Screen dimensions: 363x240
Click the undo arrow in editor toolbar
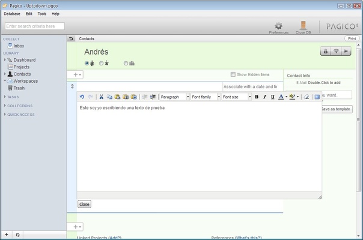point(82,97)
